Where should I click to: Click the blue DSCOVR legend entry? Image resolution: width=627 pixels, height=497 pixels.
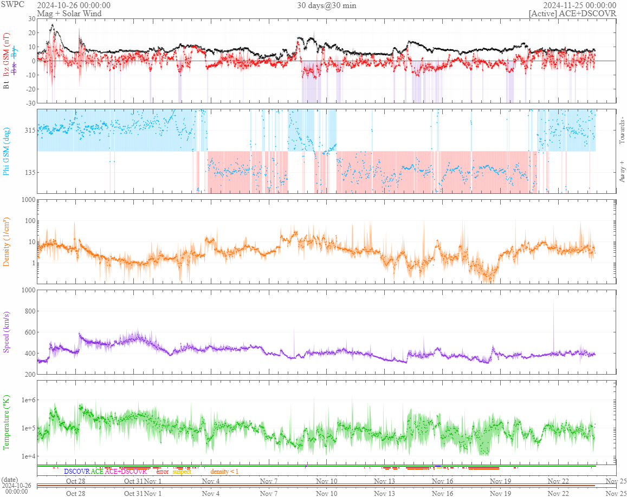pos(76,472)
